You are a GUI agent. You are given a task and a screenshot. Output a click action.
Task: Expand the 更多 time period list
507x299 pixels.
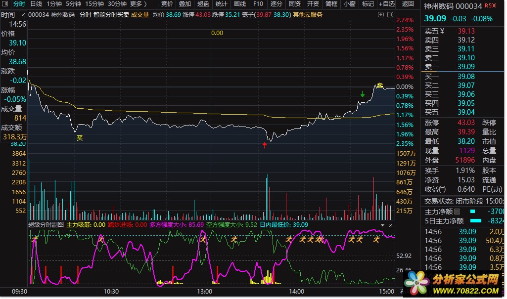tap(138, 4)
